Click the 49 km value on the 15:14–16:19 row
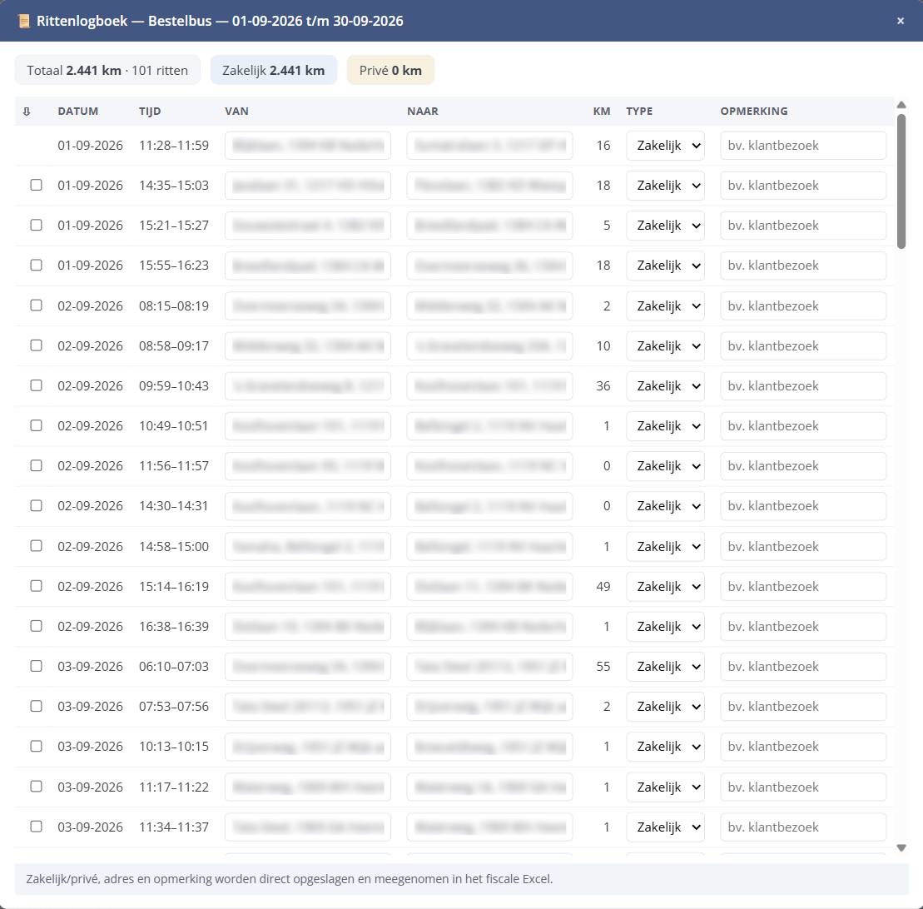923x909 pixels. pos(603,586)
